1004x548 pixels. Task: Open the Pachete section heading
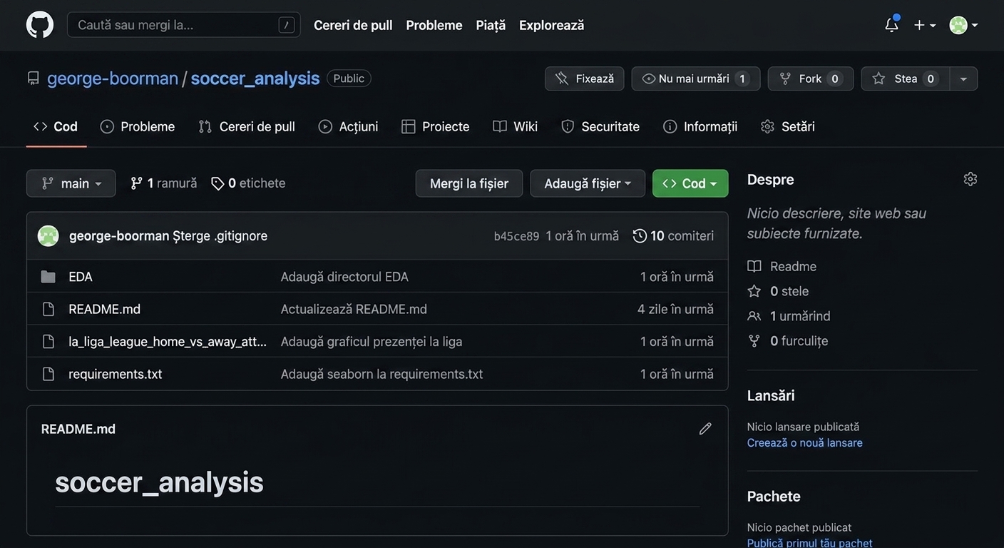(774, 497)
